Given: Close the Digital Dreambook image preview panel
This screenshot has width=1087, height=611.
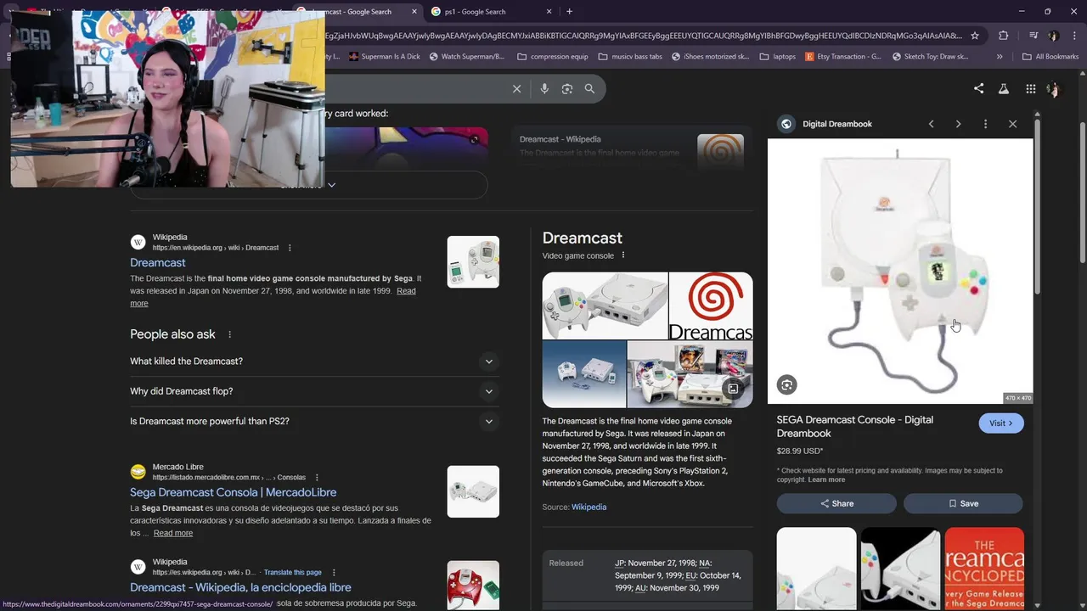Looking at the screenshot, I should tap(1012, 124).
